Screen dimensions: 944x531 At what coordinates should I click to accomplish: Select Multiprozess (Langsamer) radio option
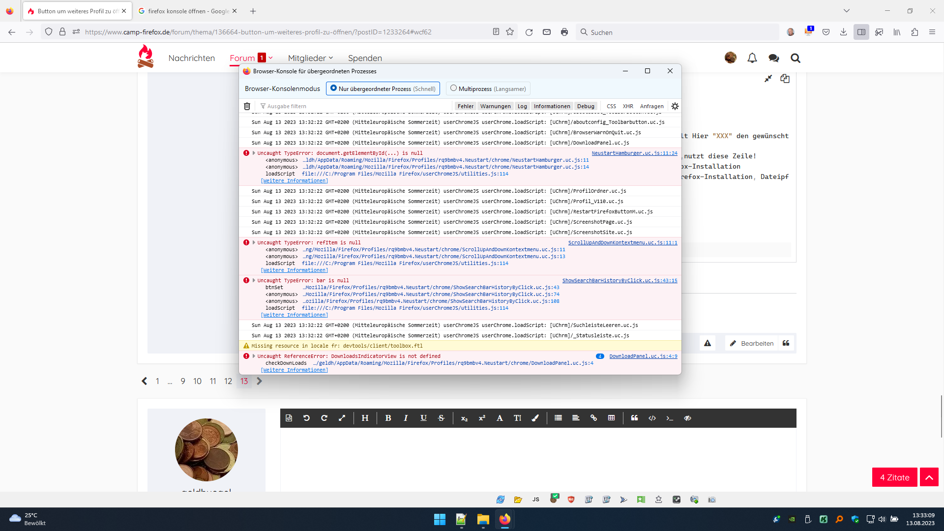[x=454, y=88]
